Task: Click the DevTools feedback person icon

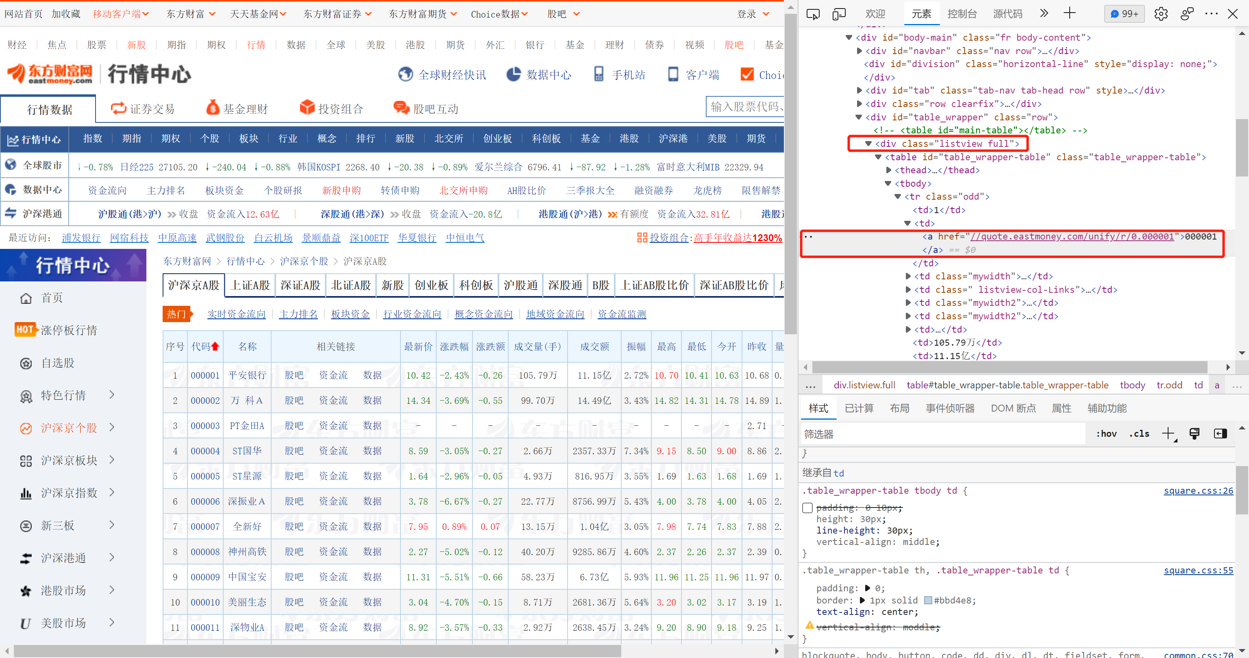Action: click(x=1186, y=13)
